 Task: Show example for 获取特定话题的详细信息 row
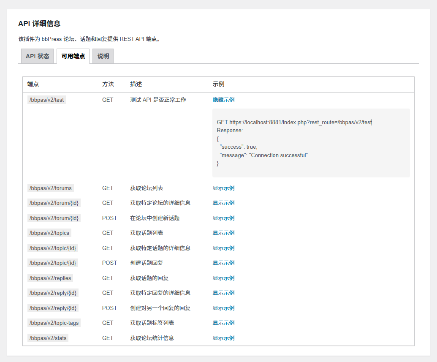[x=223, y=248]
